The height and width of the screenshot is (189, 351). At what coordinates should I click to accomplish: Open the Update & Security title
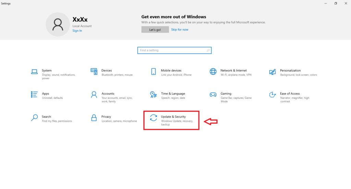click(x=173, y=117)
